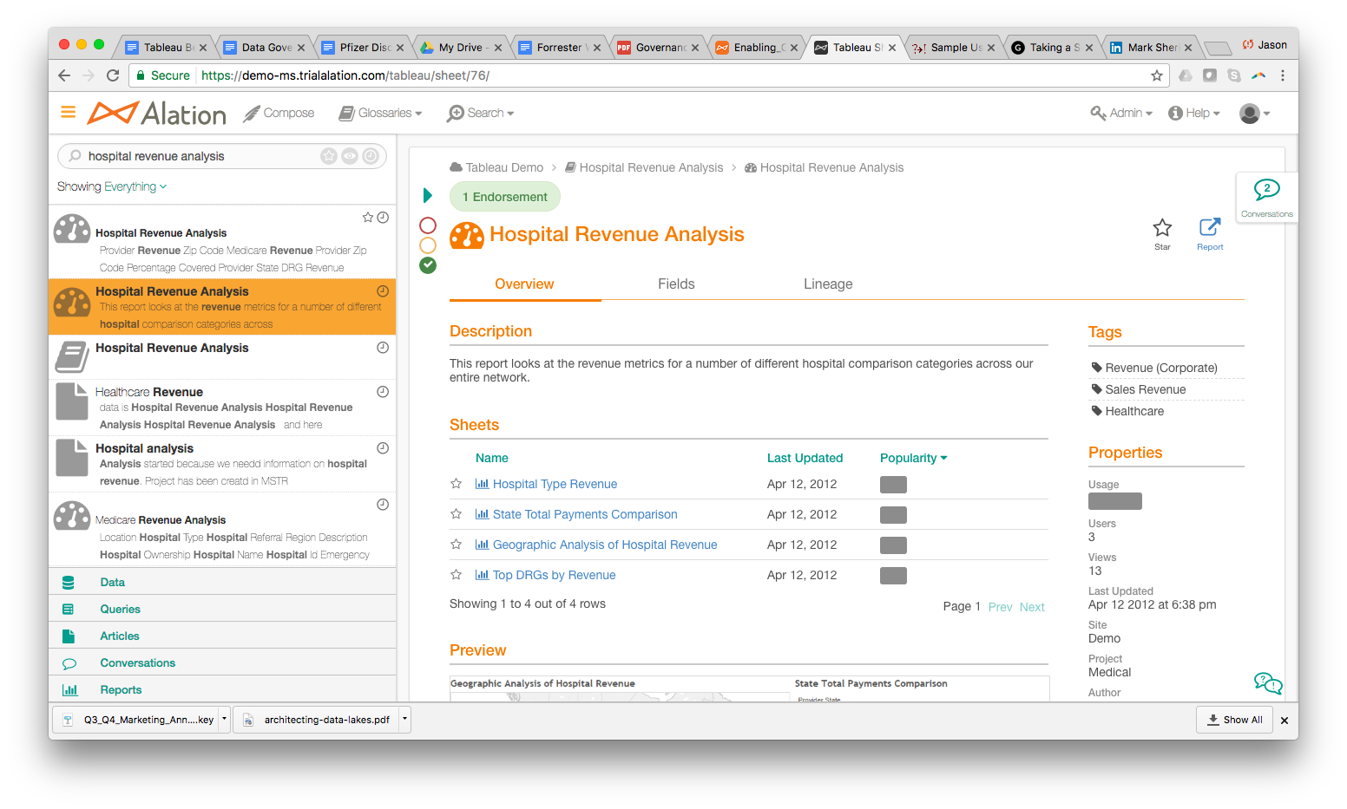Star the first Hospital Revenue Analysis result
The height and width of the screenshot is (809, 1347).
tap(368, 218)
